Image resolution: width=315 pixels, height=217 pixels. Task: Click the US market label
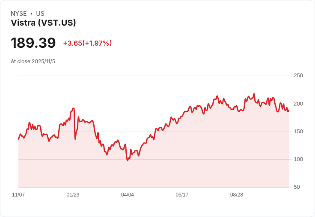coord(40,14)
